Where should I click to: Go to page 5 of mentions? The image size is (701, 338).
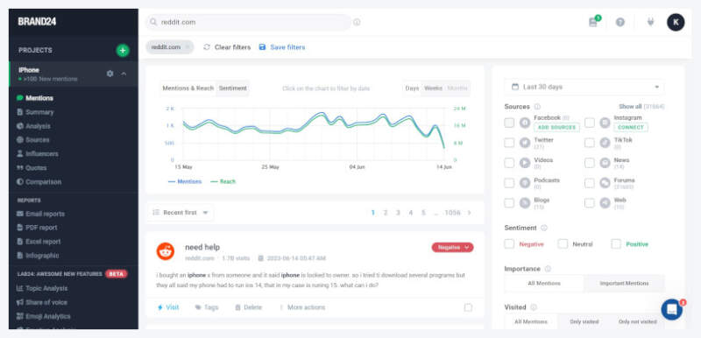(423, 213)
